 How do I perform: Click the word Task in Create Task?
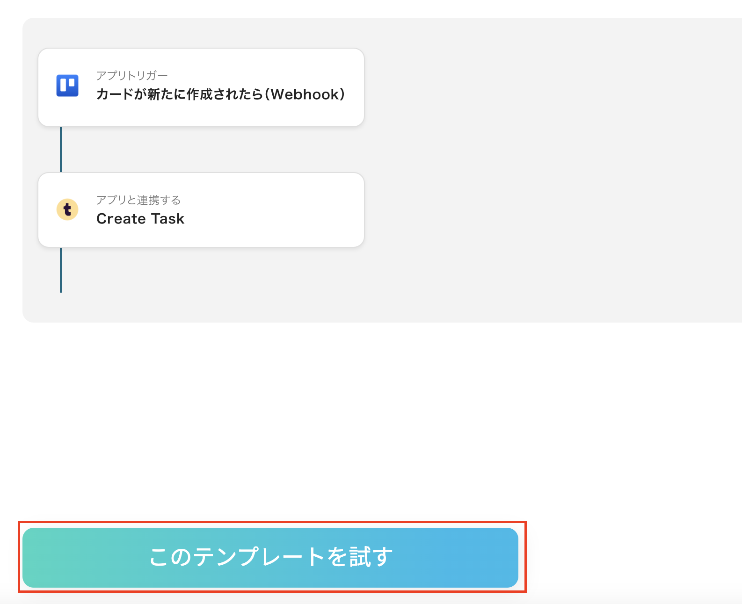tap(167, 219)
